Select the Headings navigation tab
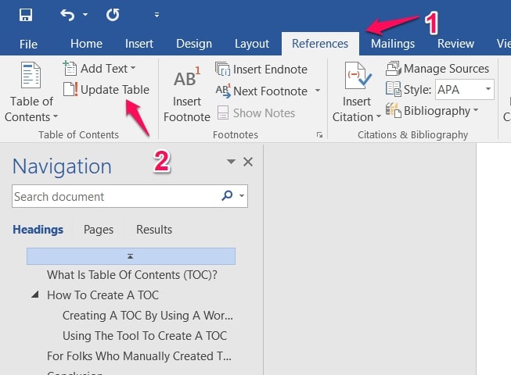This screenshot has width=511, height=375. 38,230
